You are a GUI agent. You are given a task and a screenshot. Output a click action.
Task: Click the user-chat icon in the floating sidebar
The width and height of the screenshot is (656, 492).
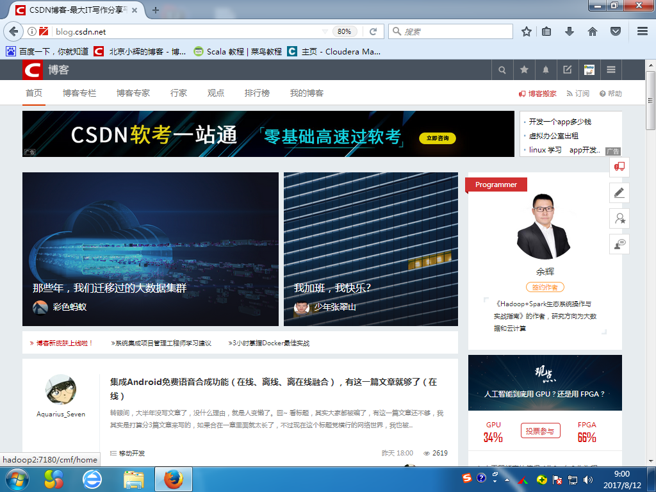click(619, 244)
